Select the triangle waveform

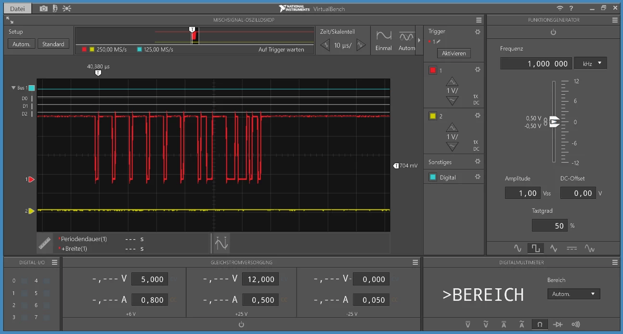pos(554,248)
